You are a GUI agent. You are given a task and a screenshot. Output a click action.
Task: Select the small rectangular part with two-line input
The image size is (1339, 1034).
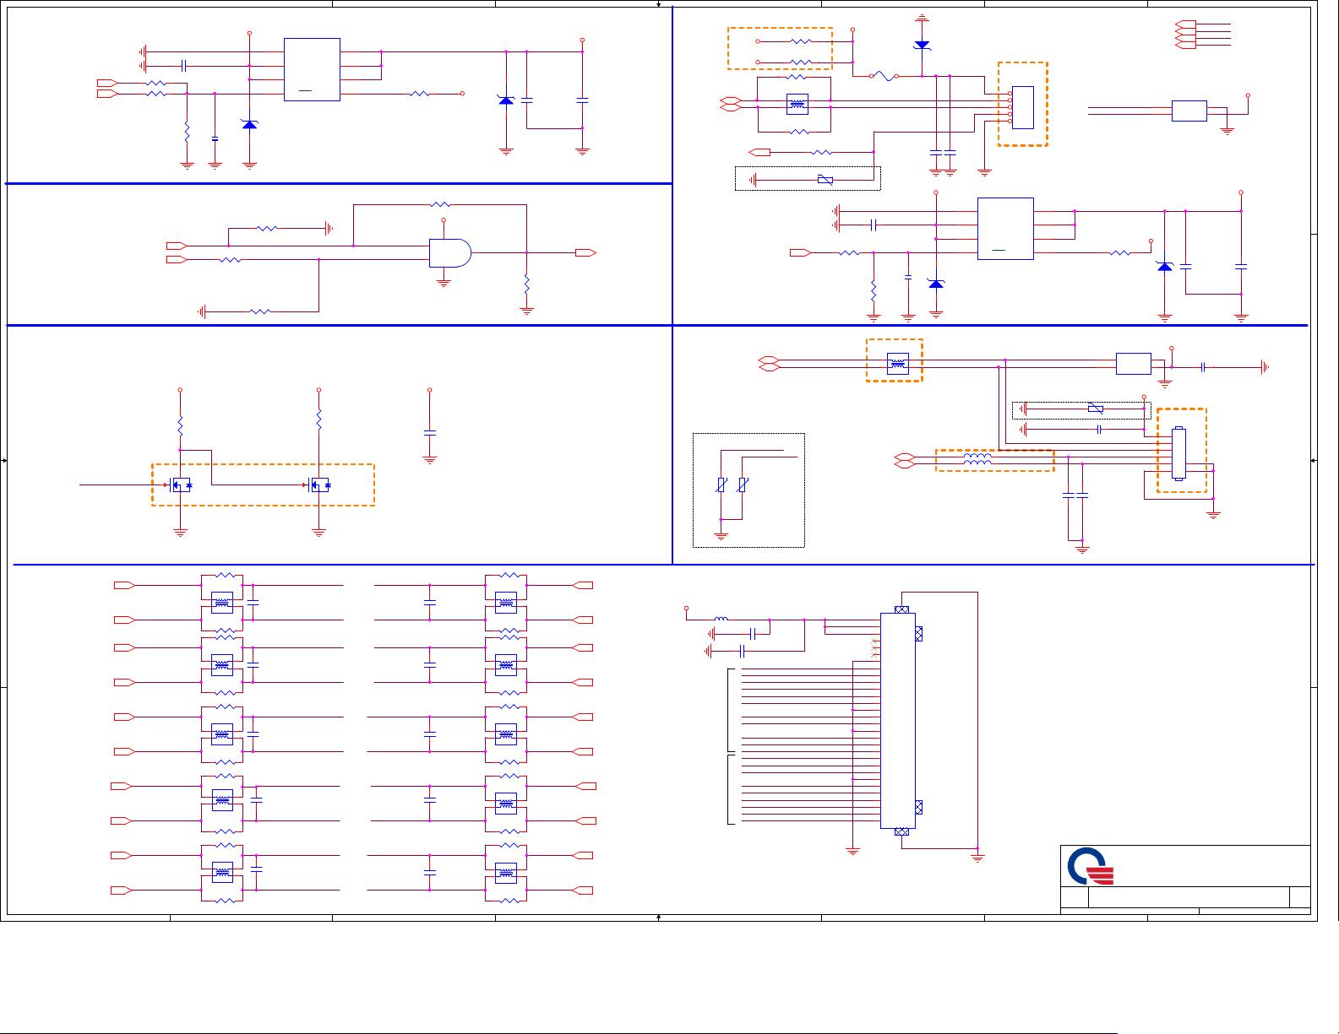point(1189,111)
